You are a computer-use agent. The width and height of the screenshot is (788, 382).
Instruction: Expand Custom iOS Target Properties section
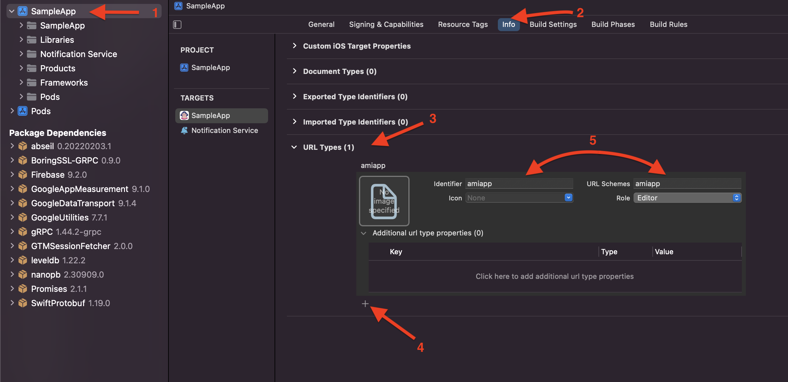(294, 46)
